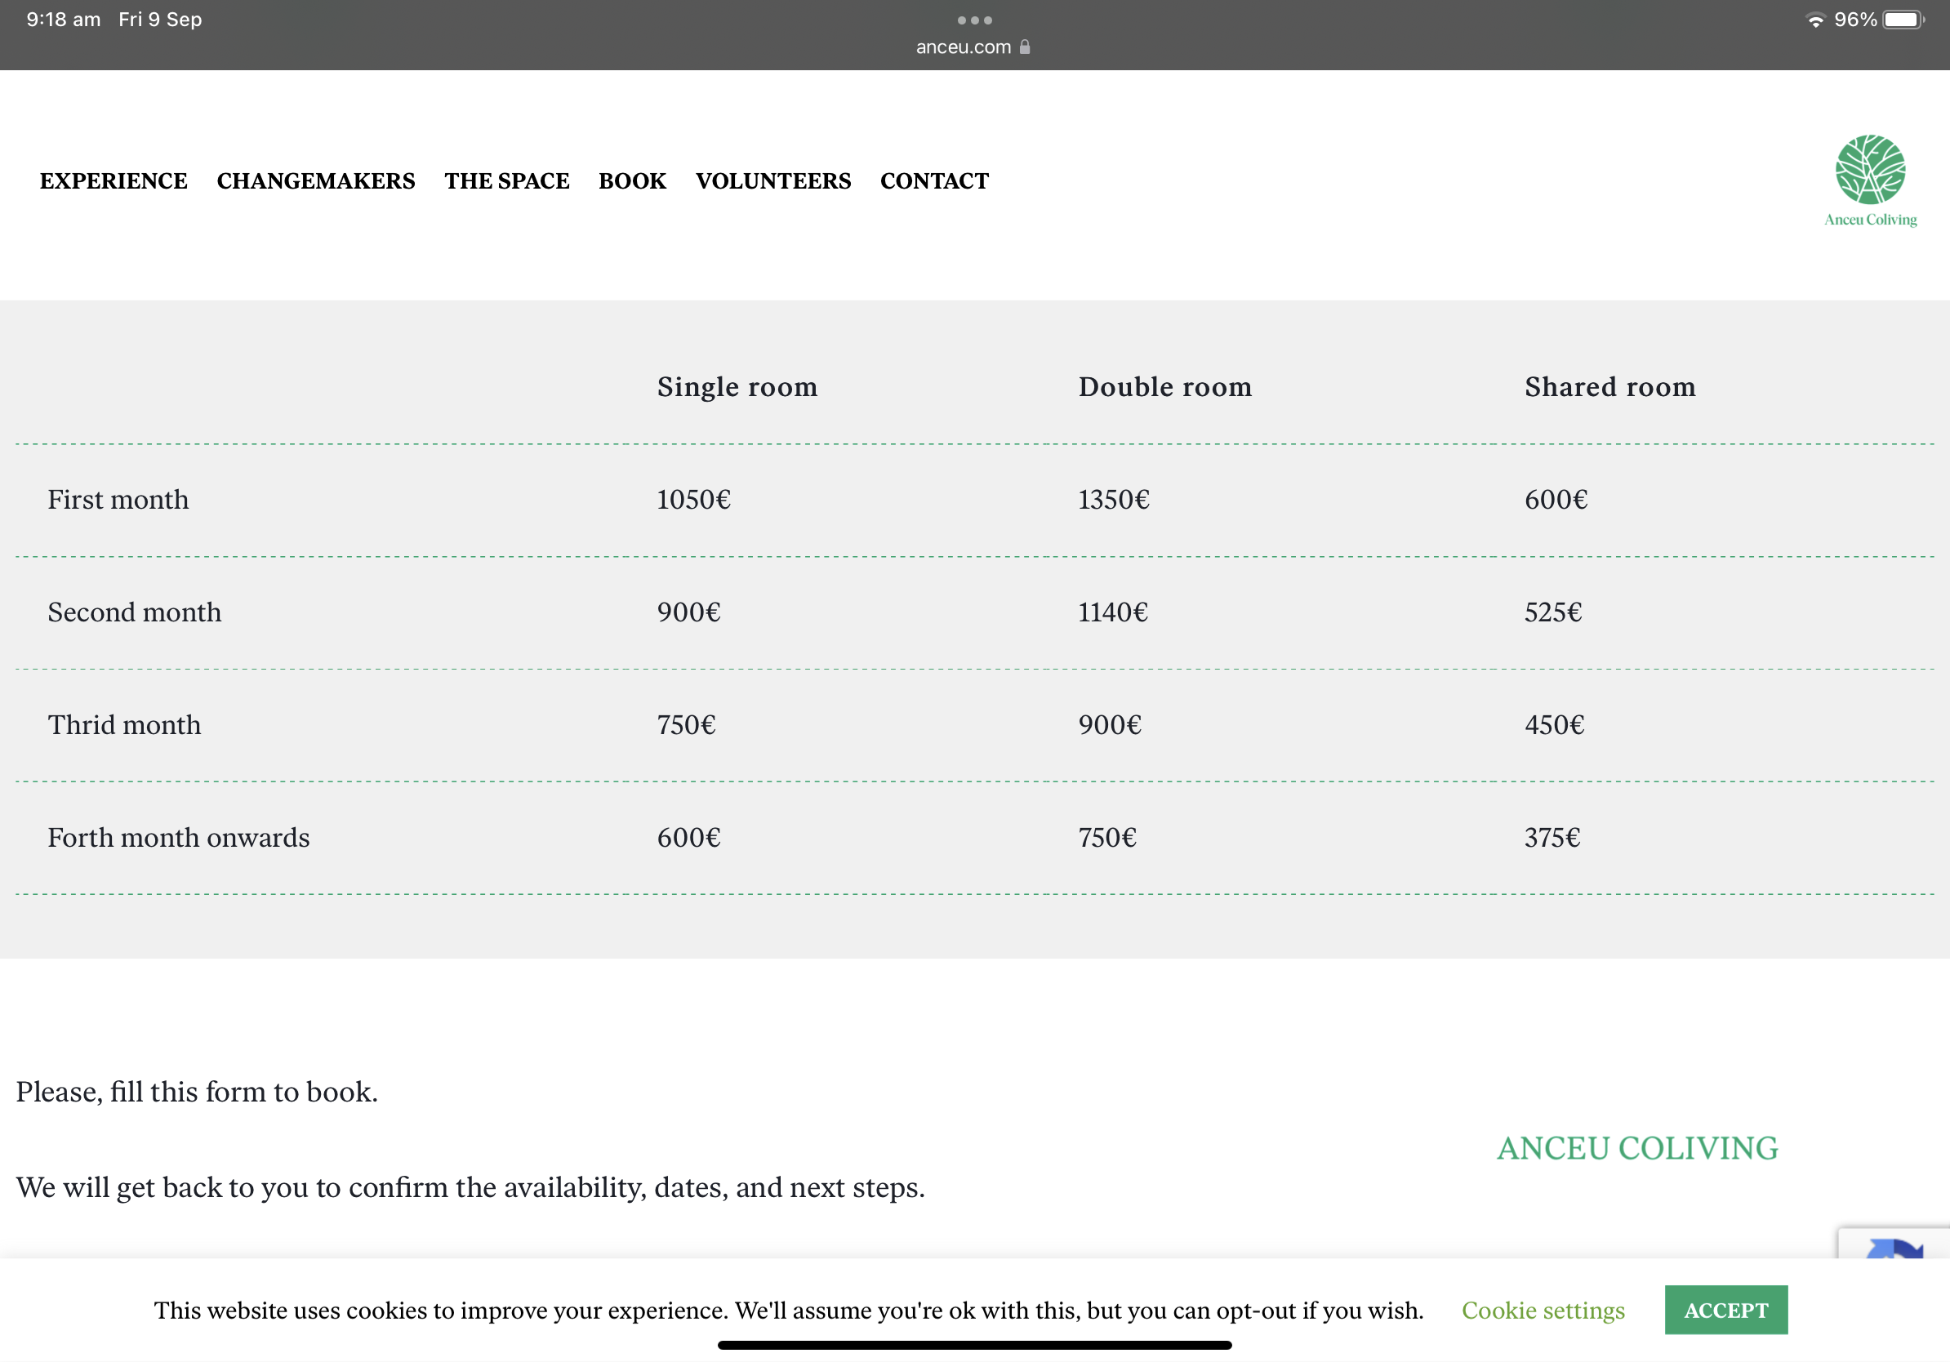Open the EXPERIENCE menu item
Image resolution: width=1950 pixels, height=1362 pixels.
click(x=114, y=180)
